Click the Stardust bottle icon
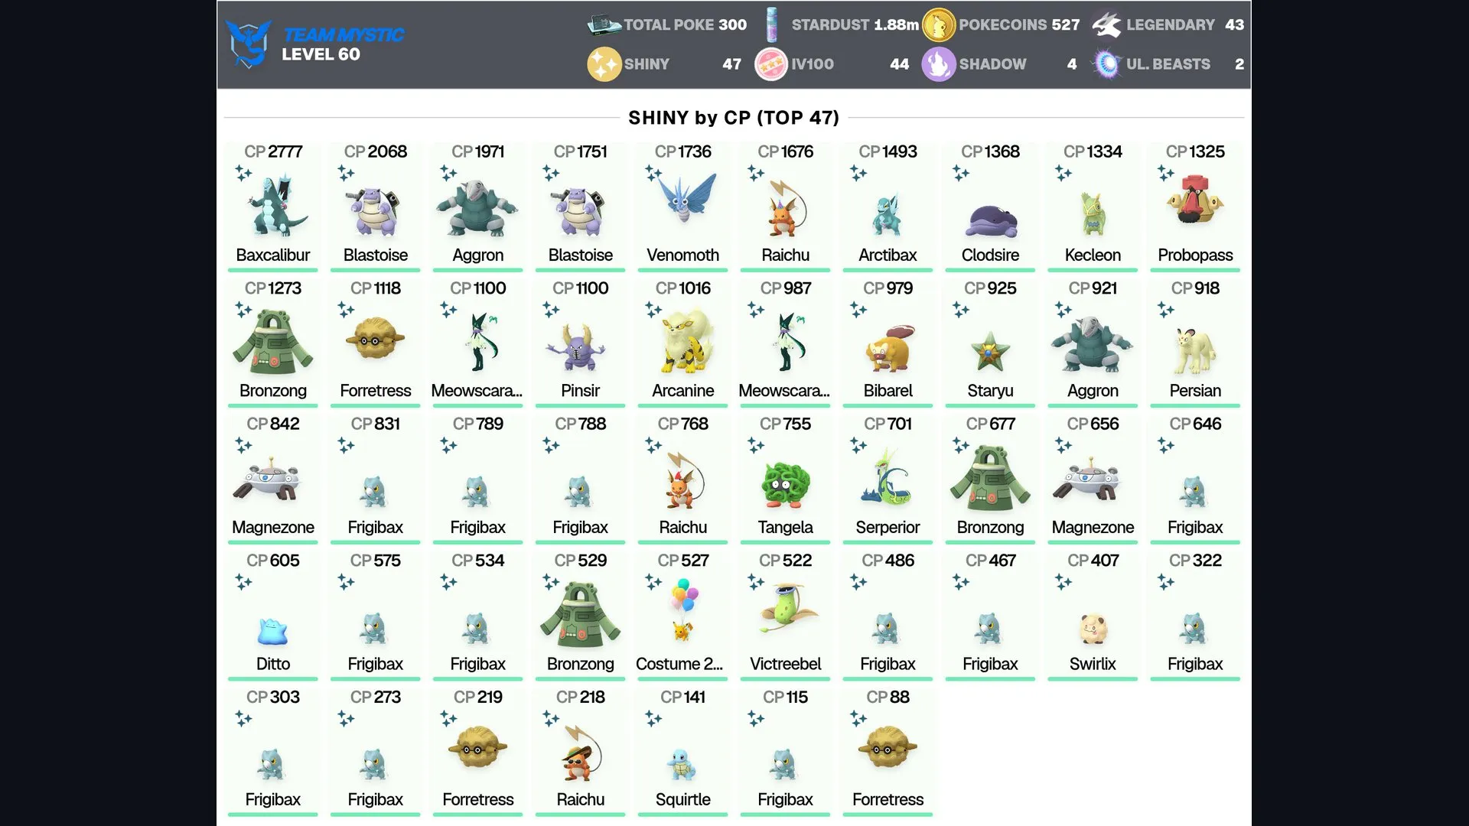Viewport: 1469px width, 826px height. click(771, 24)
